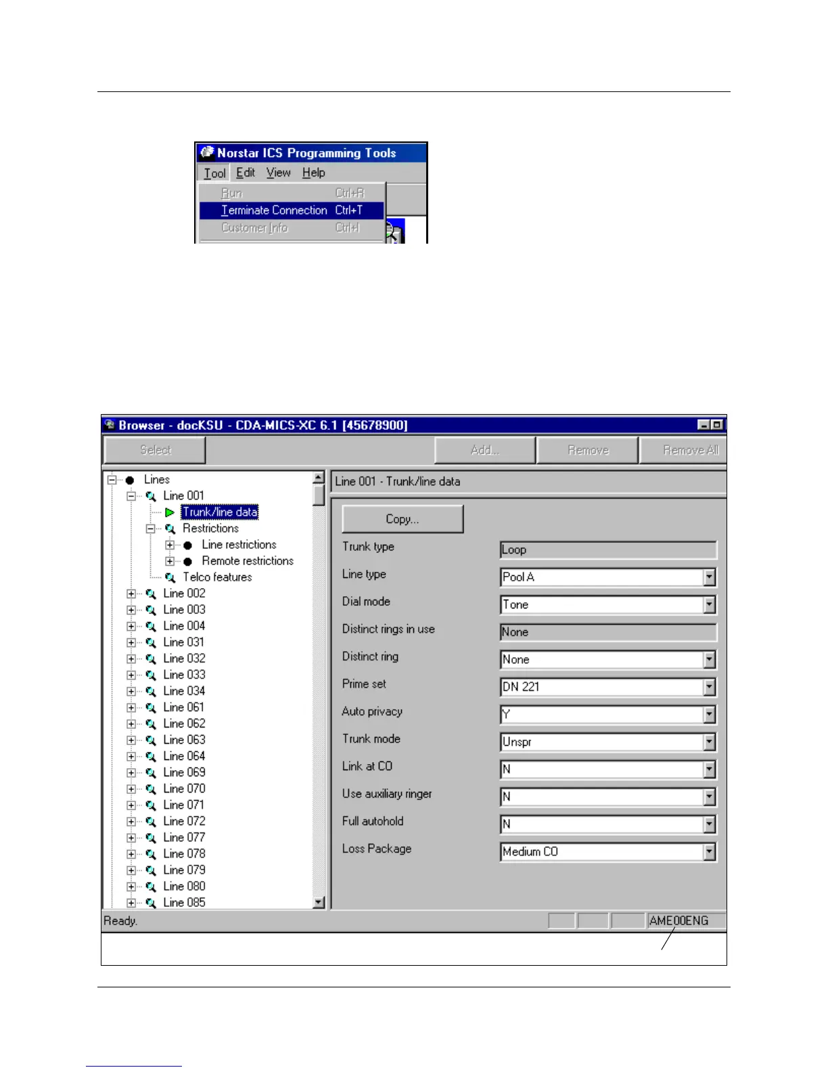Image resolution: width=828 pixels, height=1072 pixels.
Task: Click the magnifier icon next to Line 071
Action: pos(151,805)
